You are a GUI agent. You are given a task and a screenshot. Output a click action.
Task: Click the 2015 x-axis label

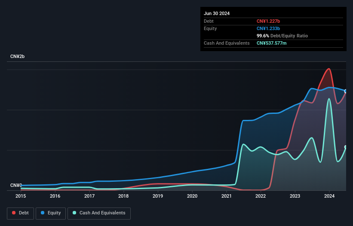21,196
